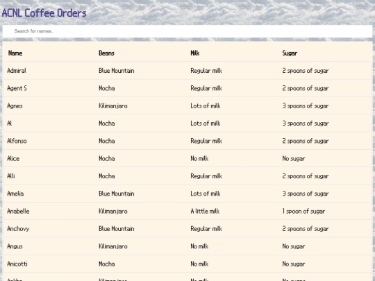
Task: Select the name Angus
Action: [15, 246]
